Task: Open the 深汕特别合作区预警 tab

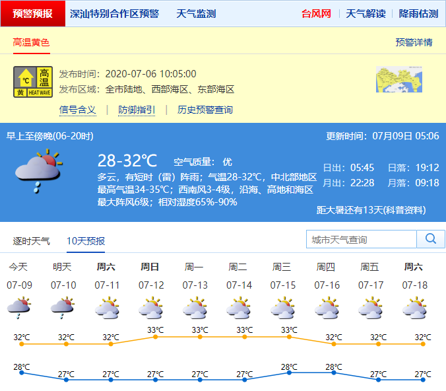Action: pyautogui.click(x=114, y=14)
